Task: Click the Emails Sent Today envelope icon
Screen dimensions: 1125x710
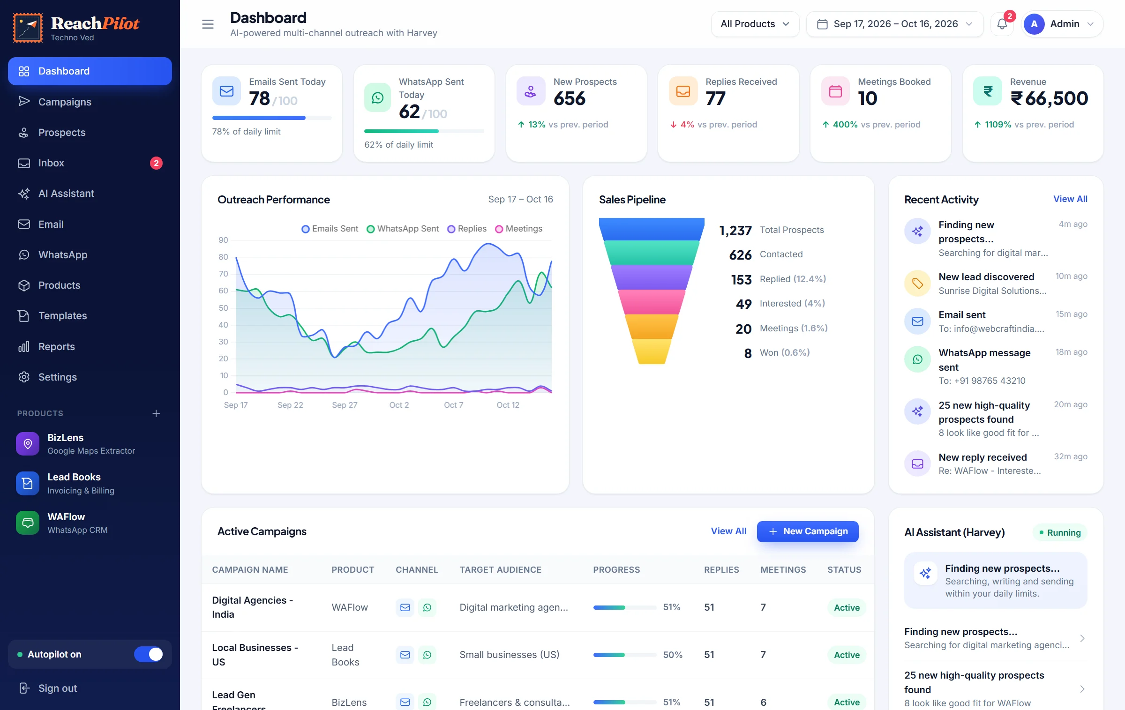Action: pyautogui.click(x=226, y=91)
